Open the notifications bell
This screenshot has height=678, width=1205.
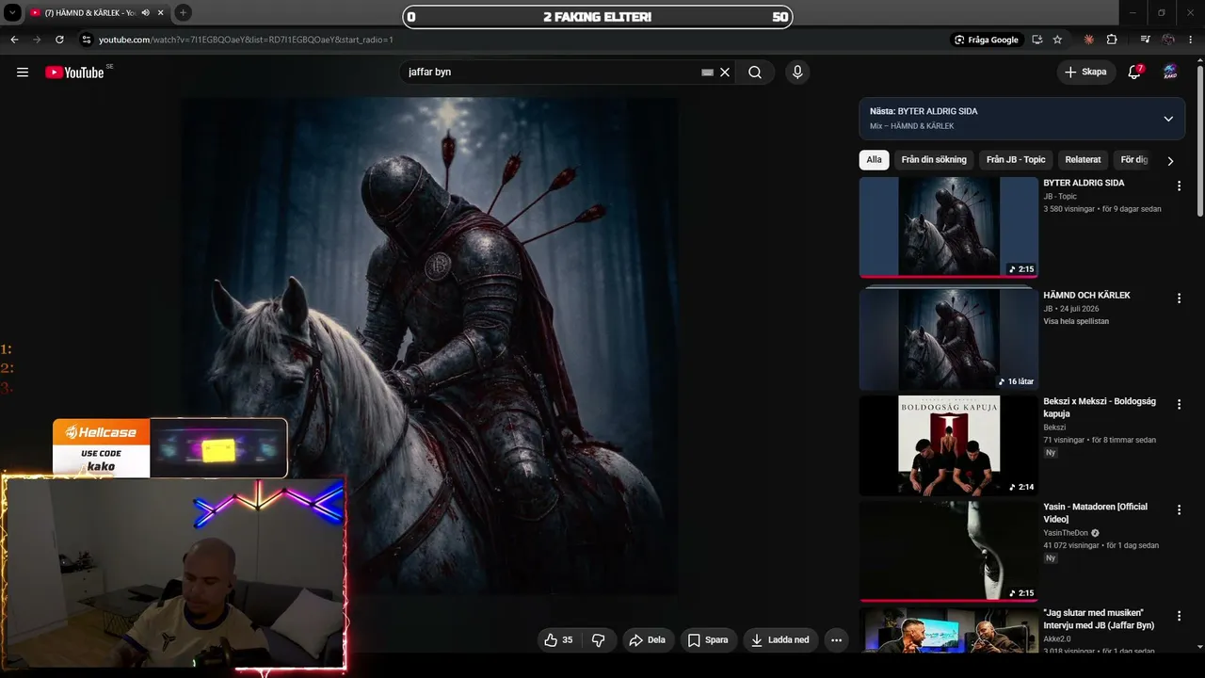click(x=1134, y=73)
